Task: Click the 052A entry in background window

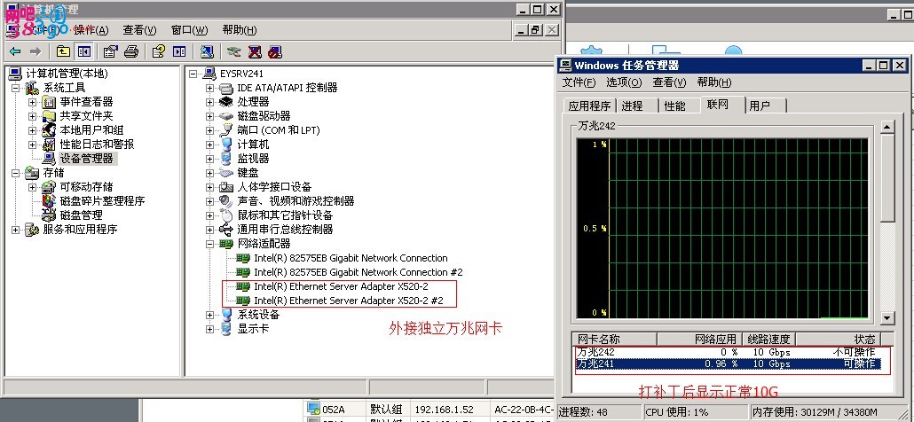Action: click(334, 410)
